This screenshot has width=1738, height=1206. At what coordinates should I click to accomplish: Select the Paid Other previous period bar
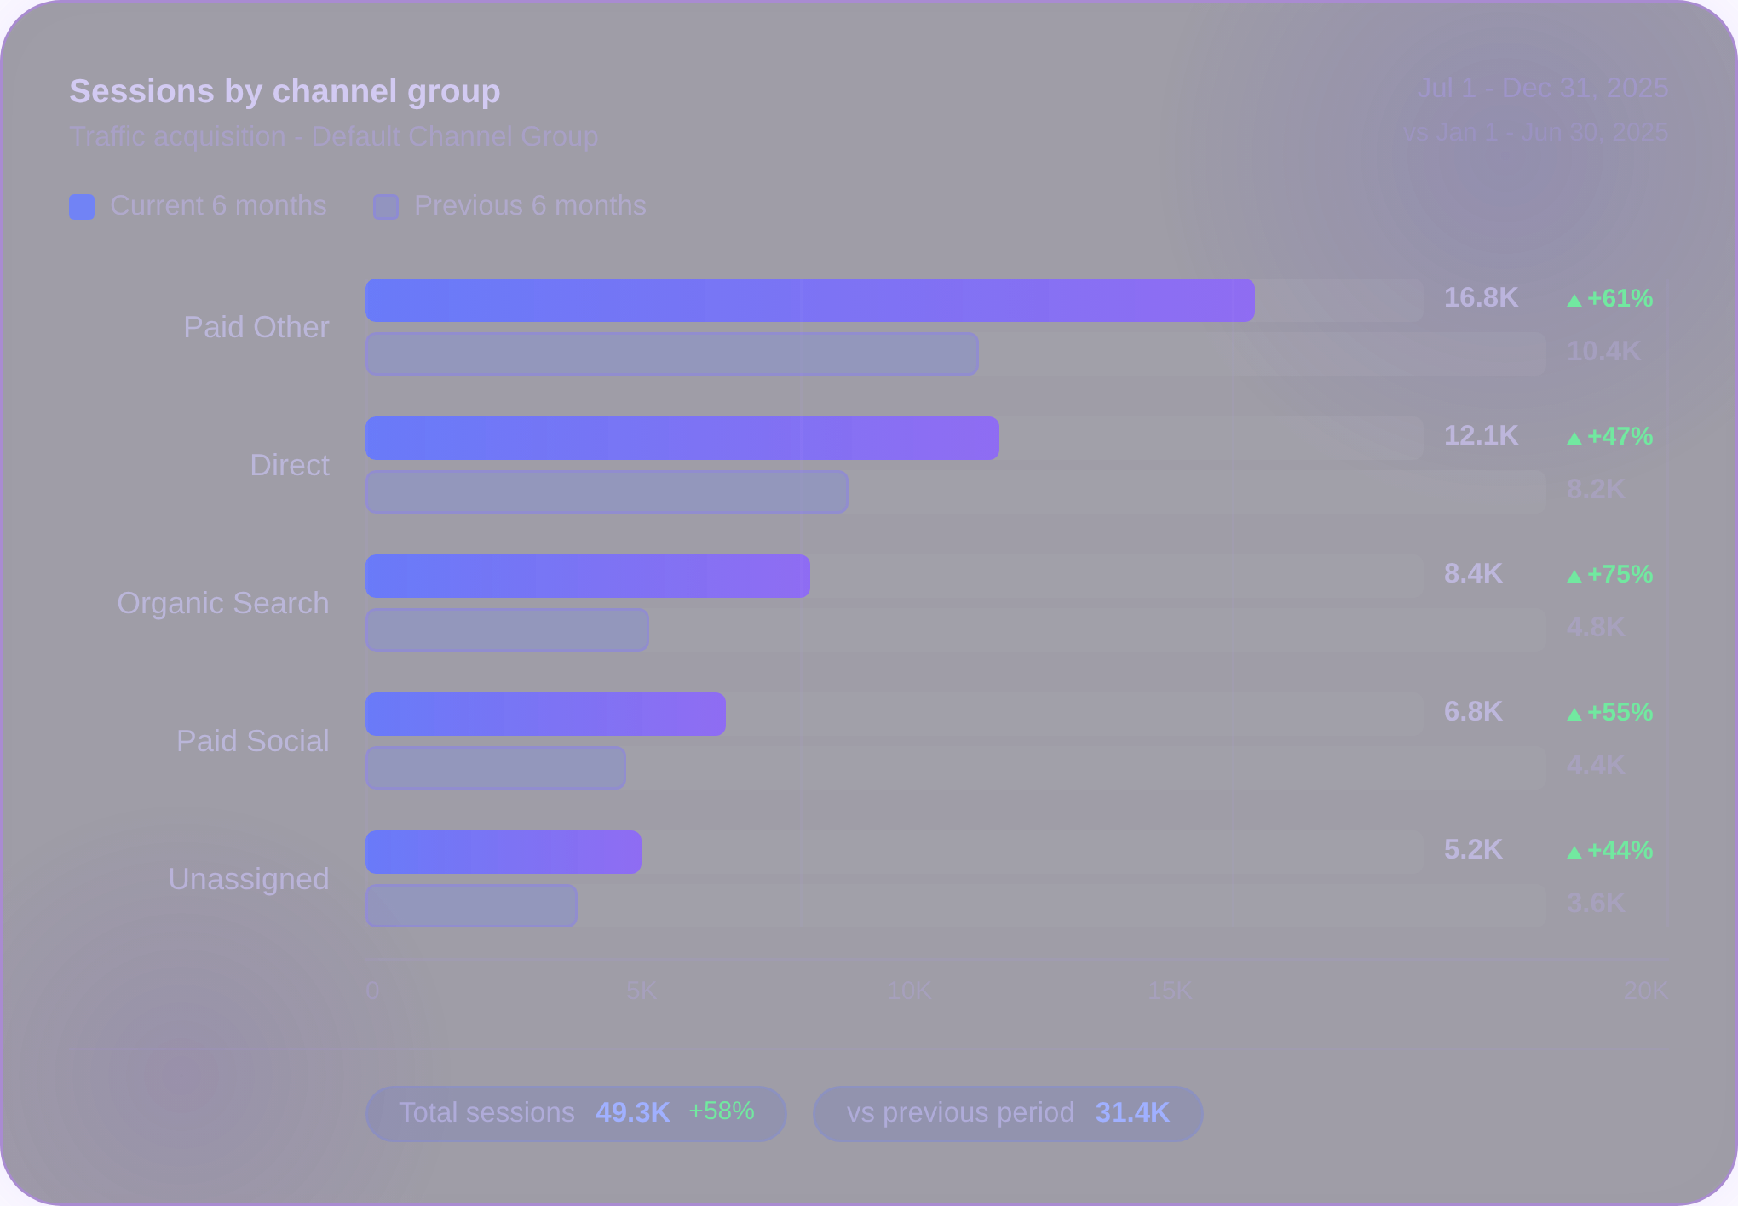pyautogui.click(x=673, y=353)
